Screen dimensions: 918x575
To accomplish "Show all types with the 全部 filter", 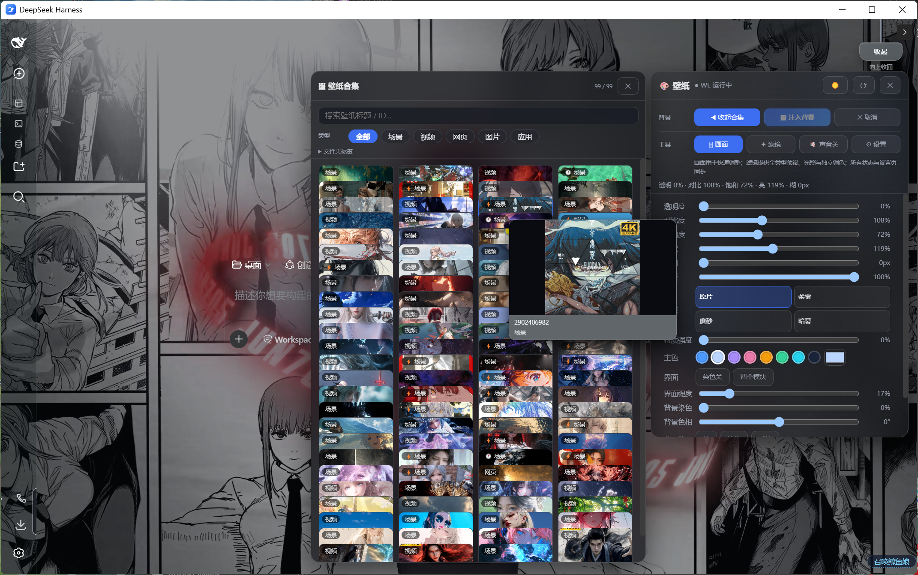I will tap(363, 137).
